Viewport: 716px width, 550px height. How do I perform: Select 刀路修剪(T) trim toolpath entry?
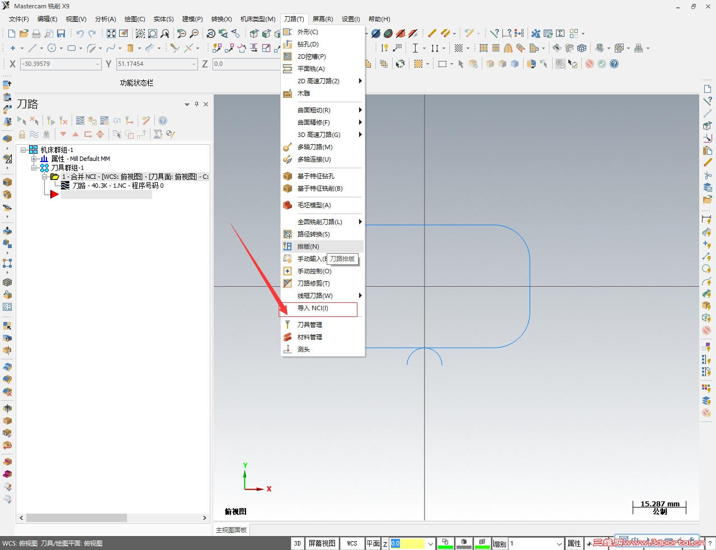click(x=322, y=283)
